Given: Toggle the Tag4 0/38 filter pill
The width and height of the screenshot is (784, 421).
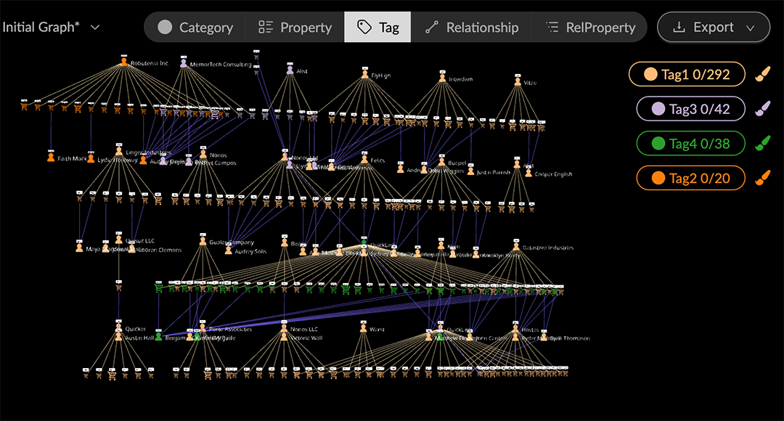Looking at the screenshot, I should pos(690,144).
